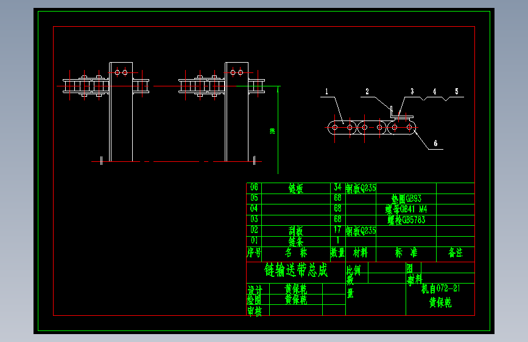Click the drawing title 链输送带总成
Image resolution: width=528 pixels, height=342 pixels.
point(295,270)
